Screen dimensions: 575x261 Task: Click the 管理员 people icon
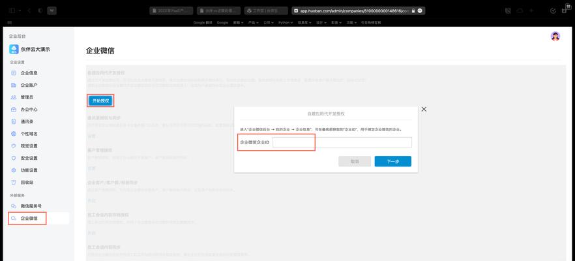14,97
